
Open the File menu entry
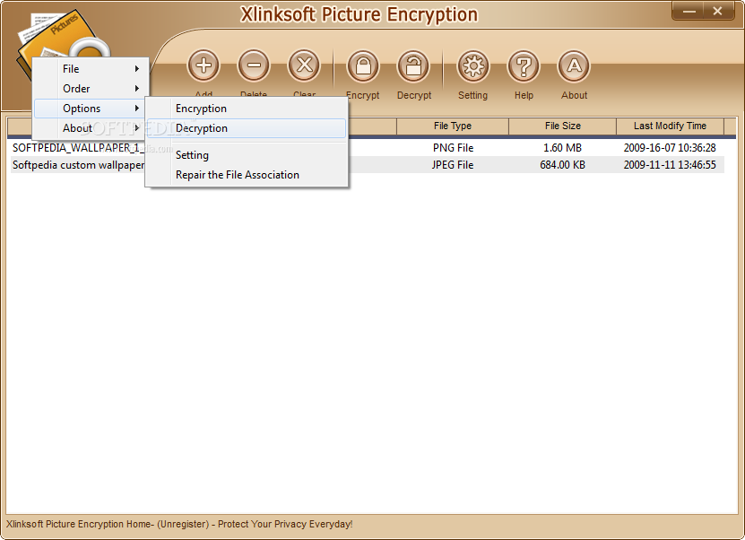91,69
